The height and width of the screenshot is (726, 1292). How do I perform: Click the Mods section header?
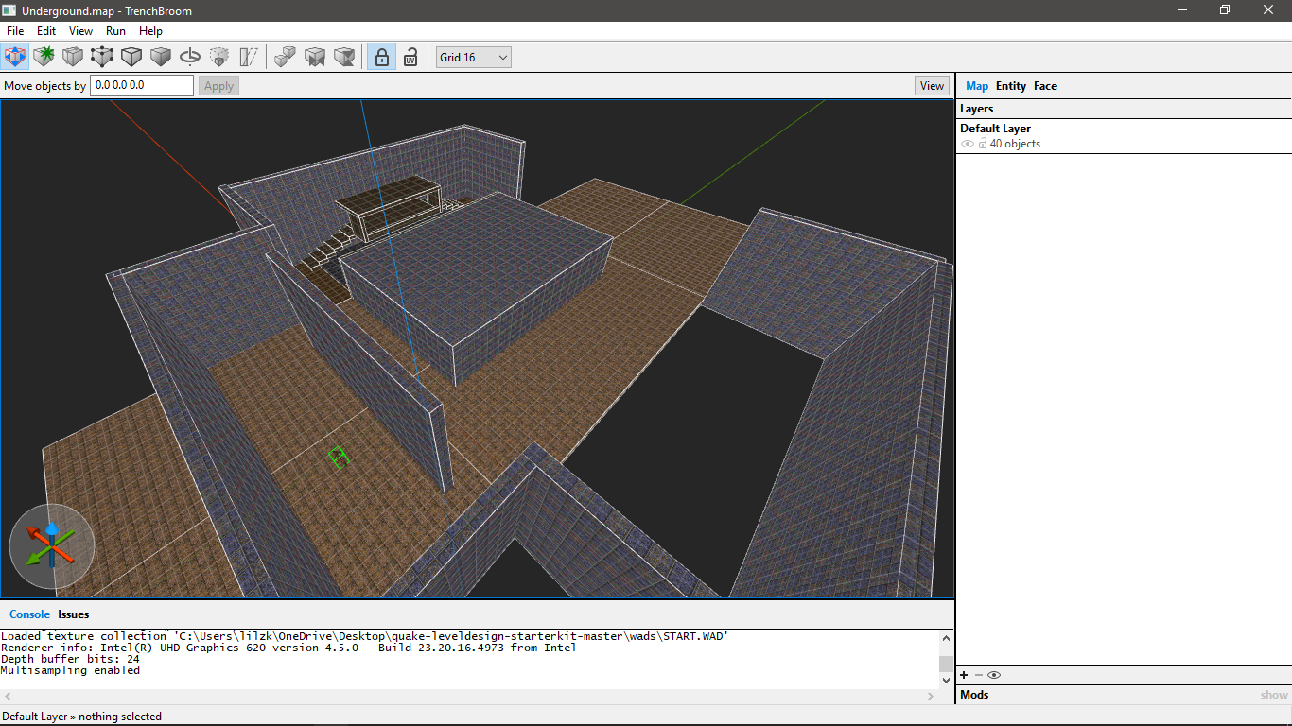tap(974, 695)
